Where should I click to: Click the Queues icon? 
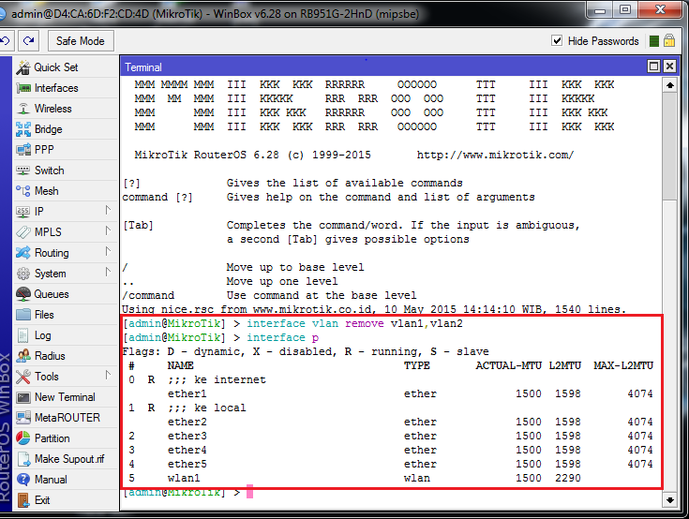22,294
